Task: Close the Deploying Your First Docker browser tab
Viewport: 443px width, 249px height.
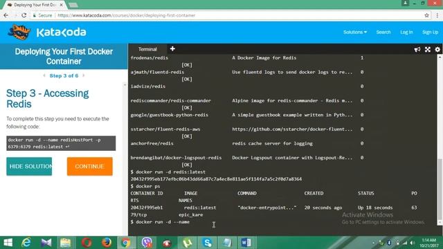Action: tap(62, 5)
